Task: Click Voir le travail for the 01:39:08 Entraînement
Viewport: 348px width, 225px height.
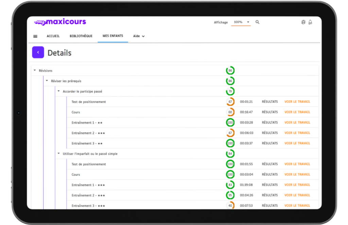Action: click(x=297, y=185)
